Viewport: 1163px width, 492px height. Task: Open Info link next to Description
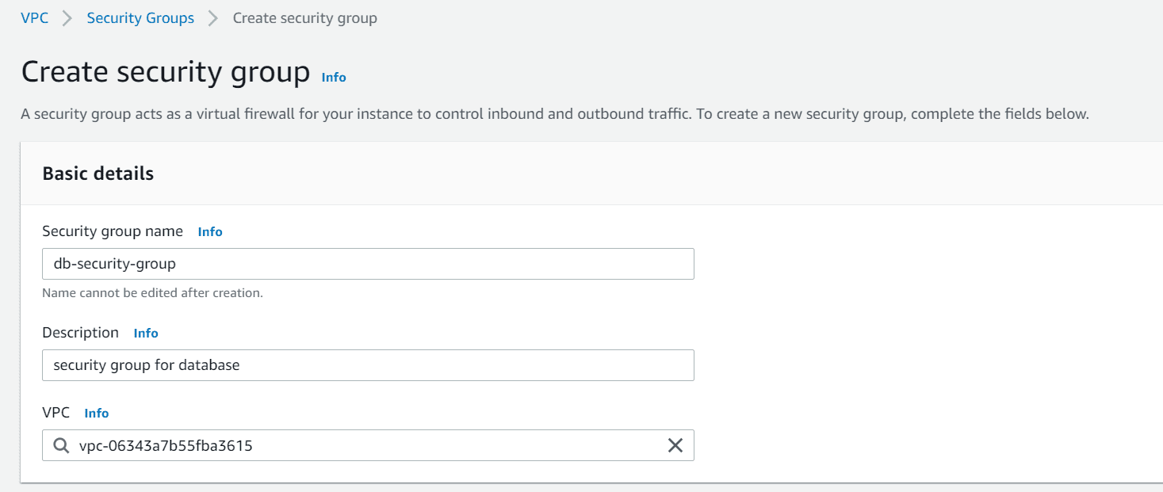(x=146, y=333)
